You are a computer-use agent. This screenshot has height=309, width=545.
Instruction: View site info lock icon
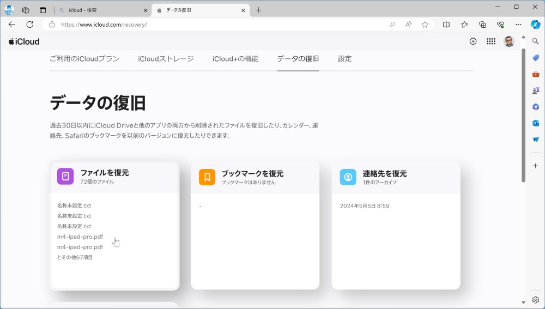(52, 25)
